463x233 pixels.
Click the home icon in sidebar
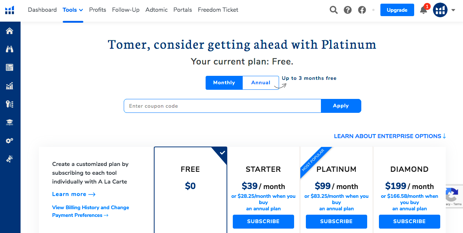pos(10,31)
